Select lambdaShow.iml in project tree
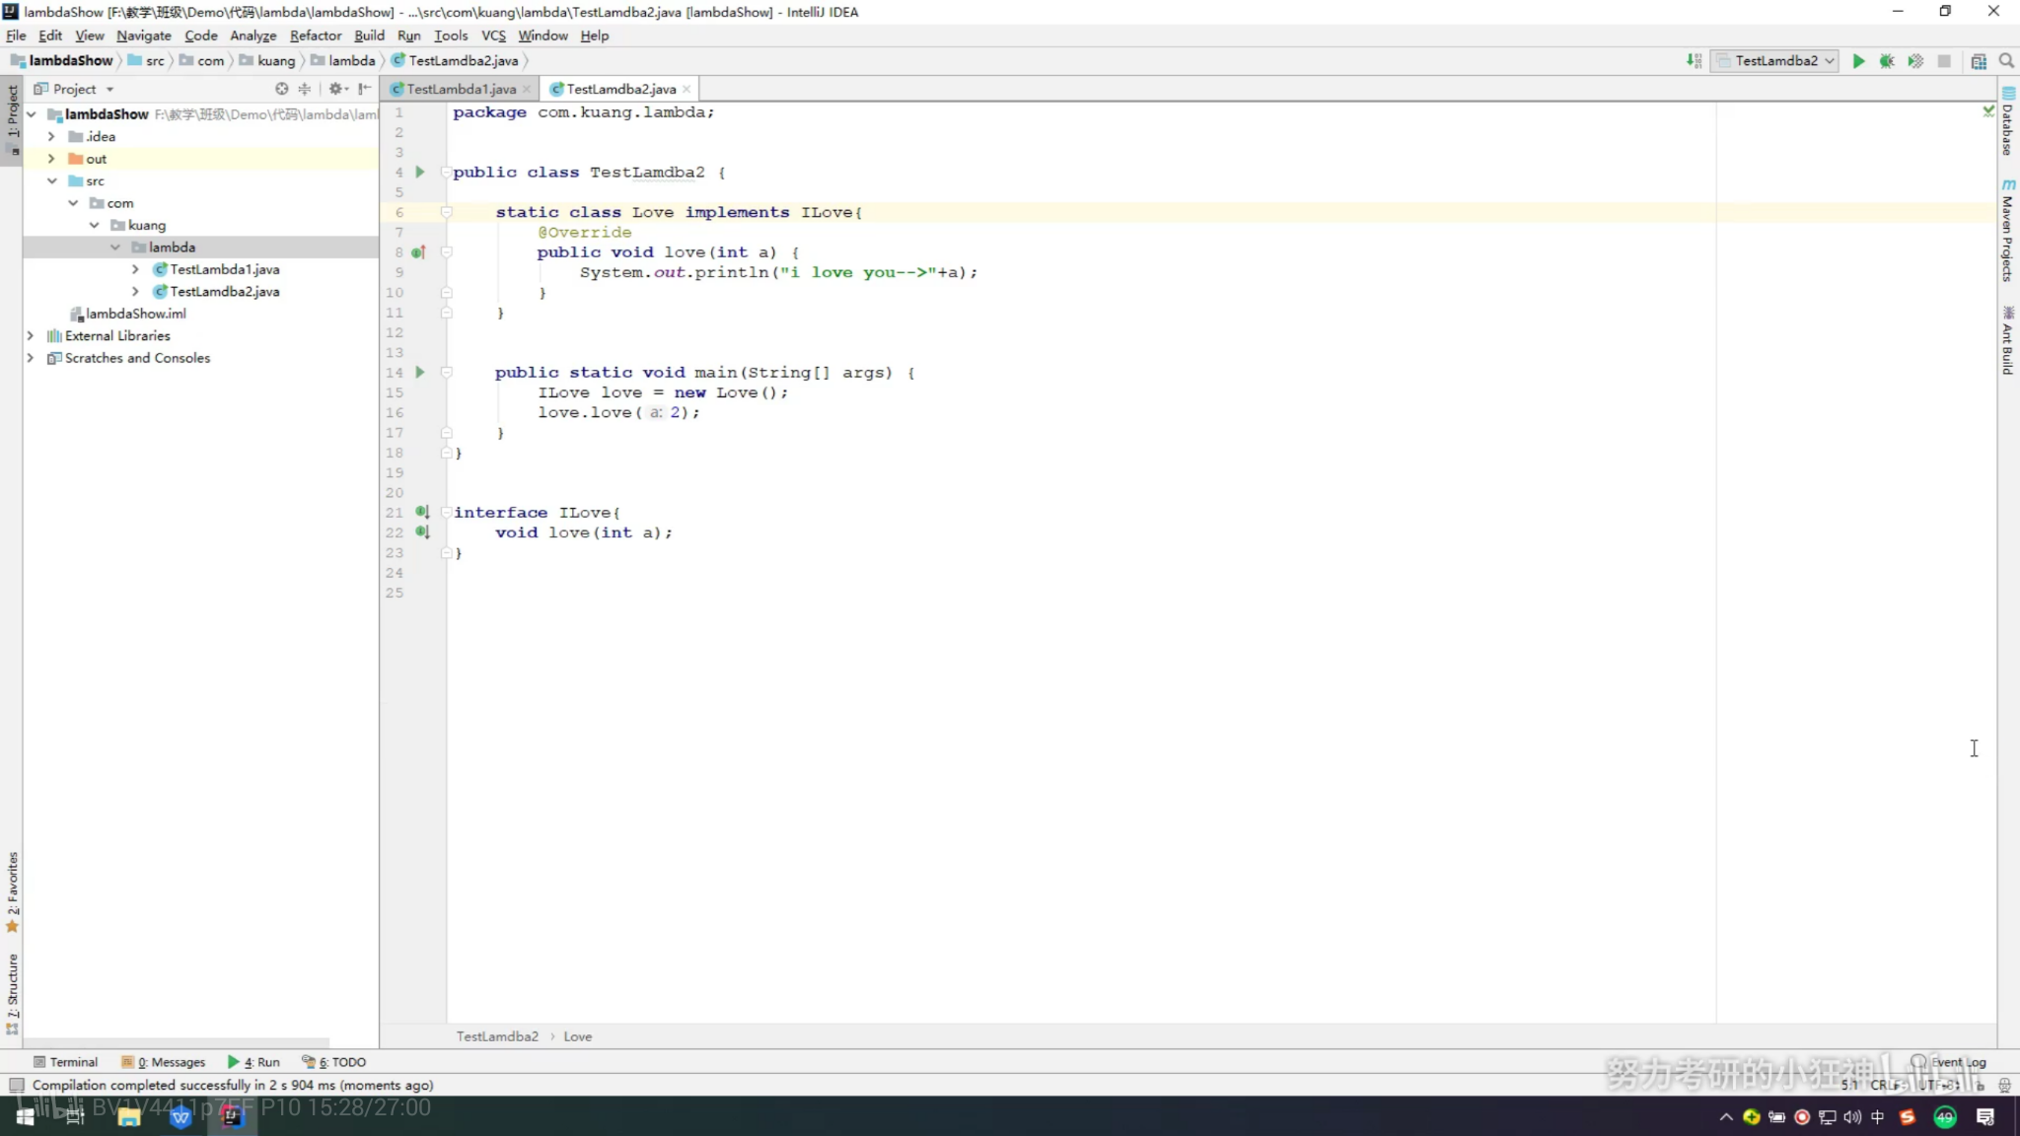 [x=135, y=314]
